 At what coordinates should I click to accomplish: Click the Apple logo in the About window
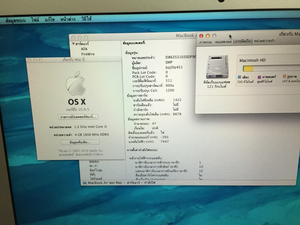76,83
